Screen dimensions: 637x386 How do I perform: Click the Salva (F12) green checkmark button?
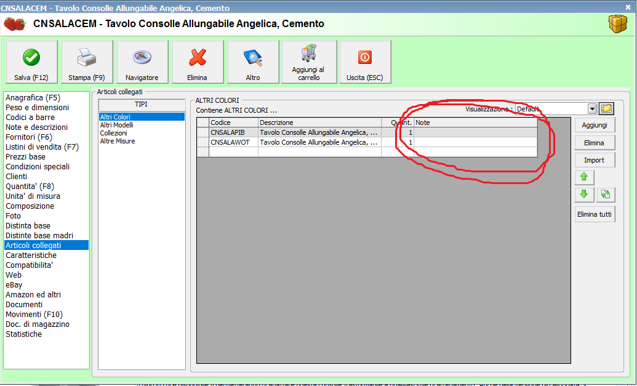pyautogui.click(x=31, y=62)
